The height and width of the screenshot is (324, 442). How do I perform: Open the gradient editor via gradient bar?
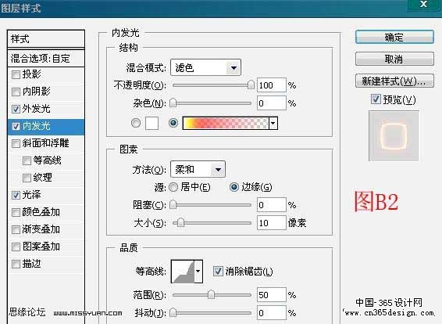click(x=226, y=123)
